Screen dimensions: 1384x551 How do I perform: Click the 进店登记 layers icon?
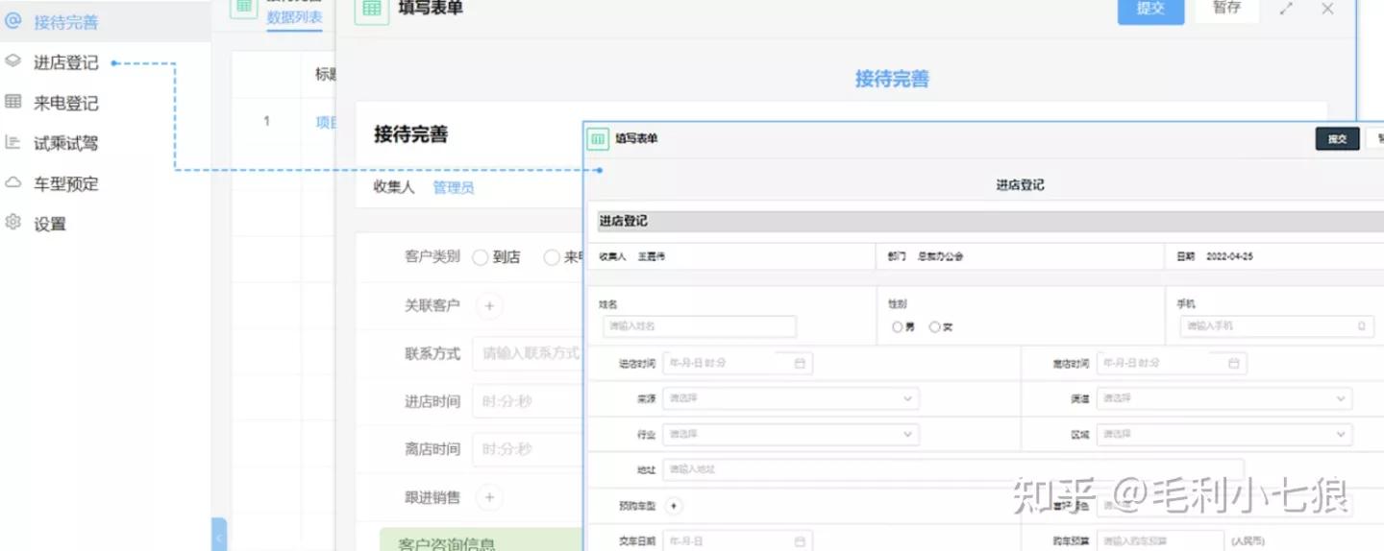tap(12, 60)
